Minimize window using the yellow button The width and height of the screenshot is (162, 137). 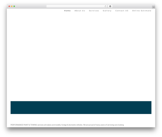[12, 6]
